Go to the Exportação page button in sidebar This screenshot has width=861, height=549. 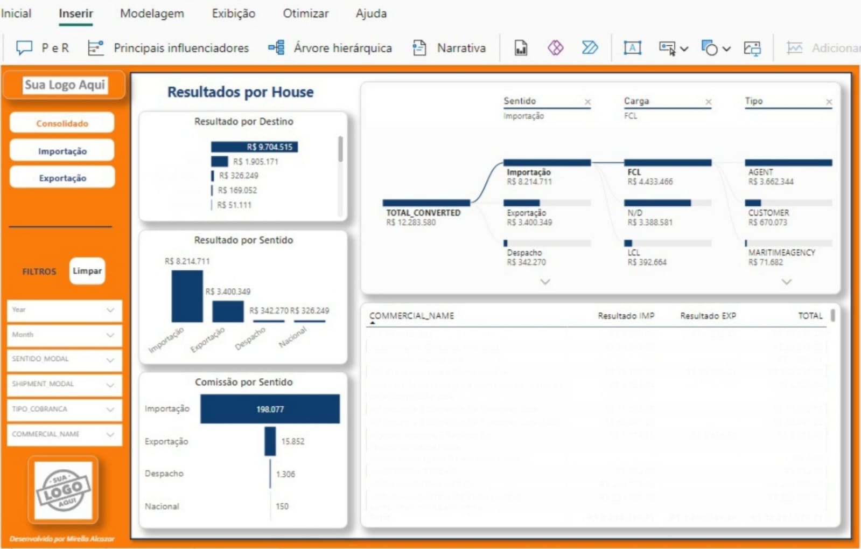(62, 178)
